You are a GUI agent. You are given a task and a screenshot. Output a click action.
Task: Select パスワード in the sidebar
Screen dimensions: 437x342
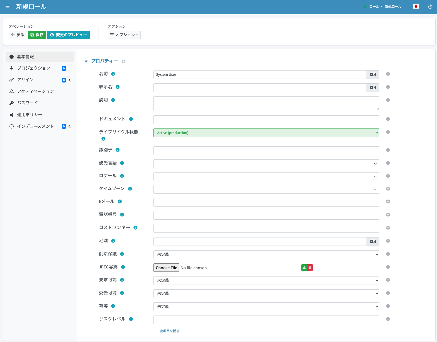tap(40, 103)
